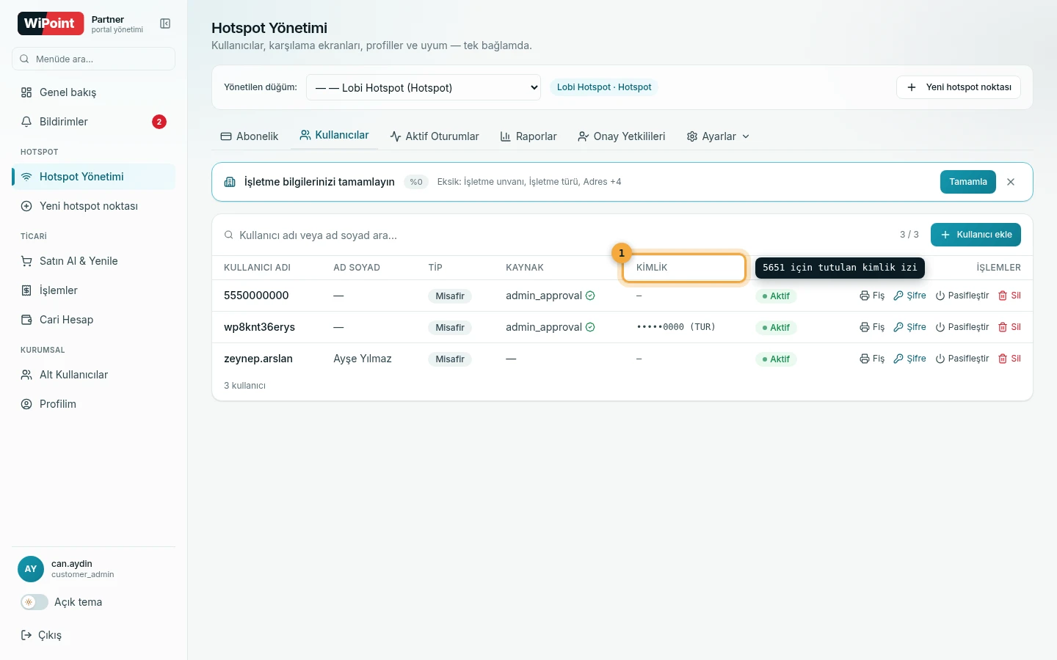The image size is (1057, 660).
Task: Open Genel bakış dashboard
Action: click(93, 92)
